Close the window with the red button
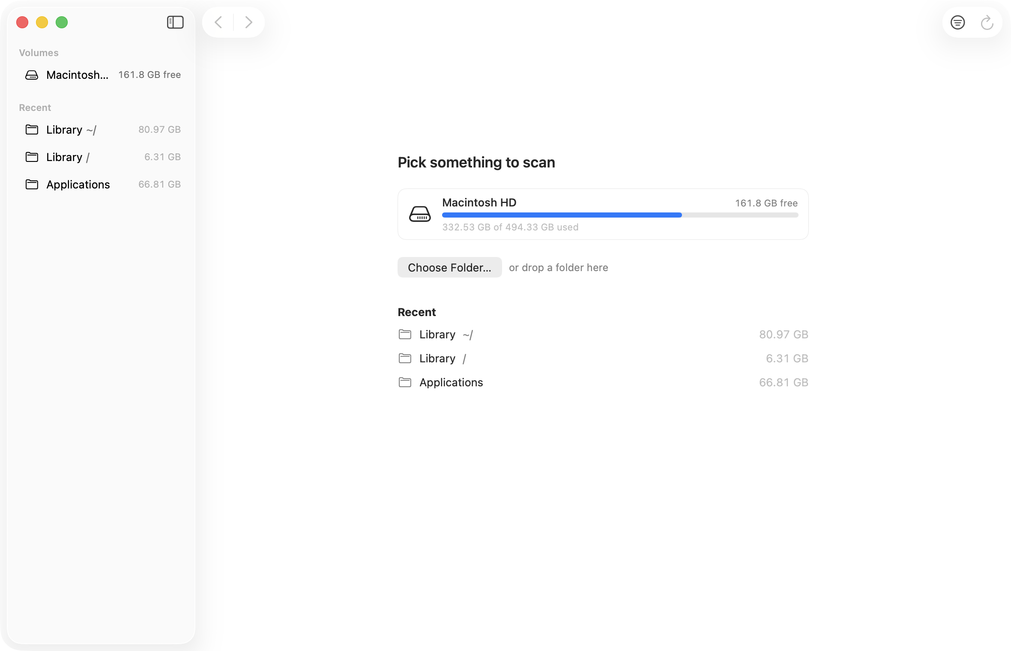This screenshot has height=651, width=1011. (x=22, y=22)
